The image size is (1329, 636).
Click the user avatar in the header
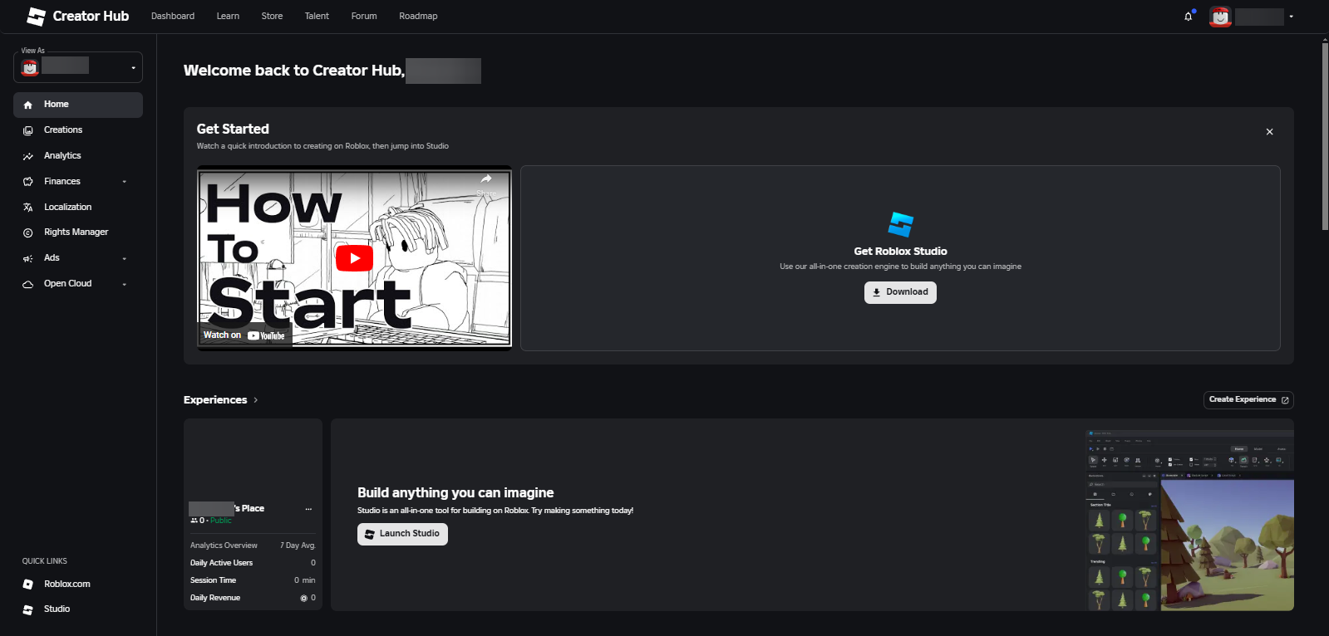point(1220,17)
